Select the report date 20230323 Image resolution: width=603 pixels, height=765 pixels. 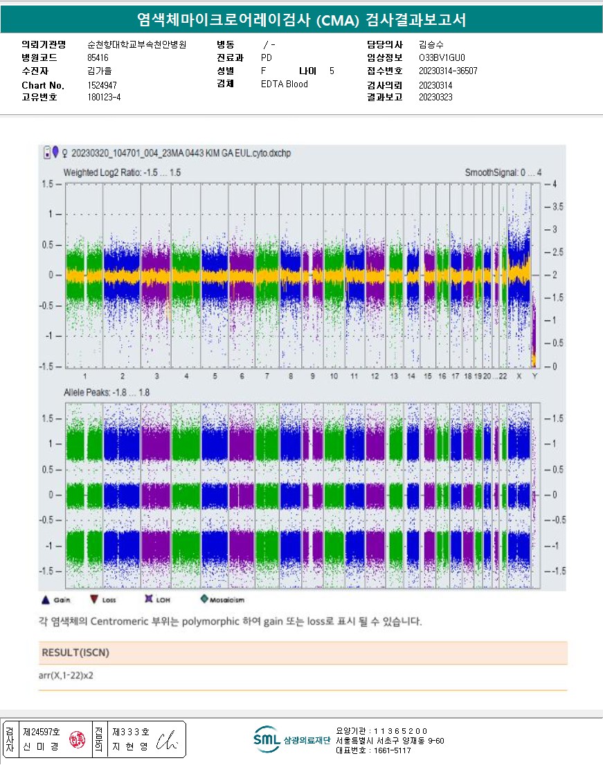click(x=435, y=97)
